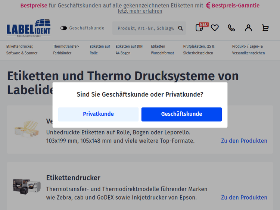Image resolution: width=280 pixels, height=210 pixels.
Task: Expand Prüfplaketten, QS & Sicherheitszeichen menu
Action: [x=199, y=50]
